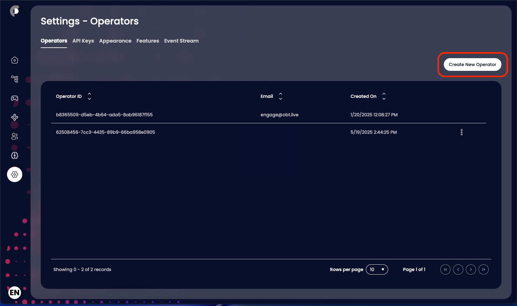Click the next page arrow in pagination
Screen dimensions: 517x306
click(x=470, y=269)
